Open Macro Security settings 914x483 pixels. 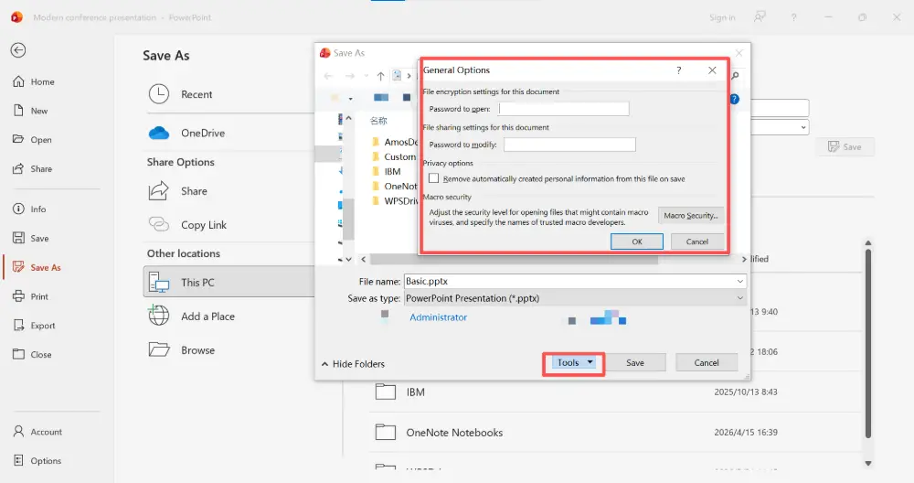click(691, 215)
